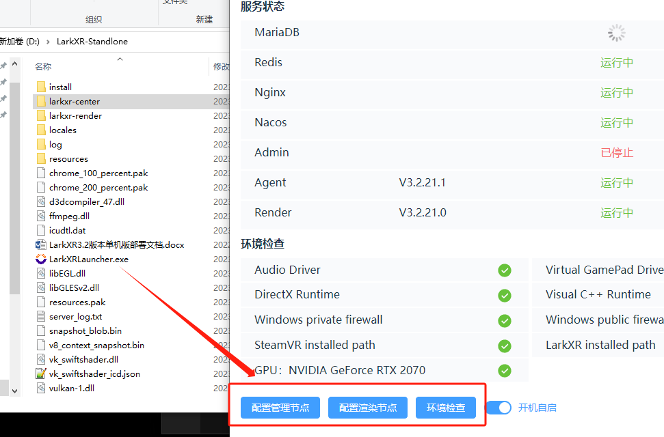This screenshot has width=664, height=437.
Task: Click the 修改 date column header
Action: coord(221,66)
